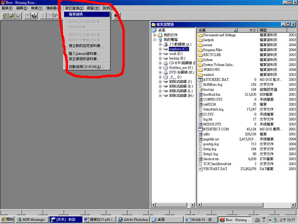Click the system tray network icon
Screen dimensions: 298x224
(x=276, y=220)
